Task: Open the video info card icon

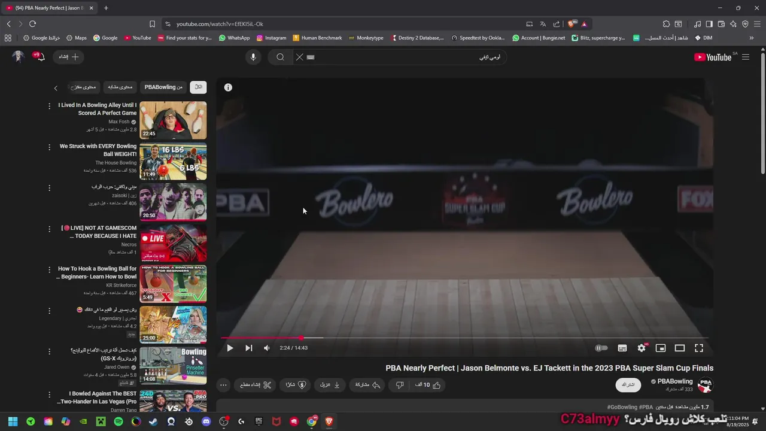Action: (228, 87)
